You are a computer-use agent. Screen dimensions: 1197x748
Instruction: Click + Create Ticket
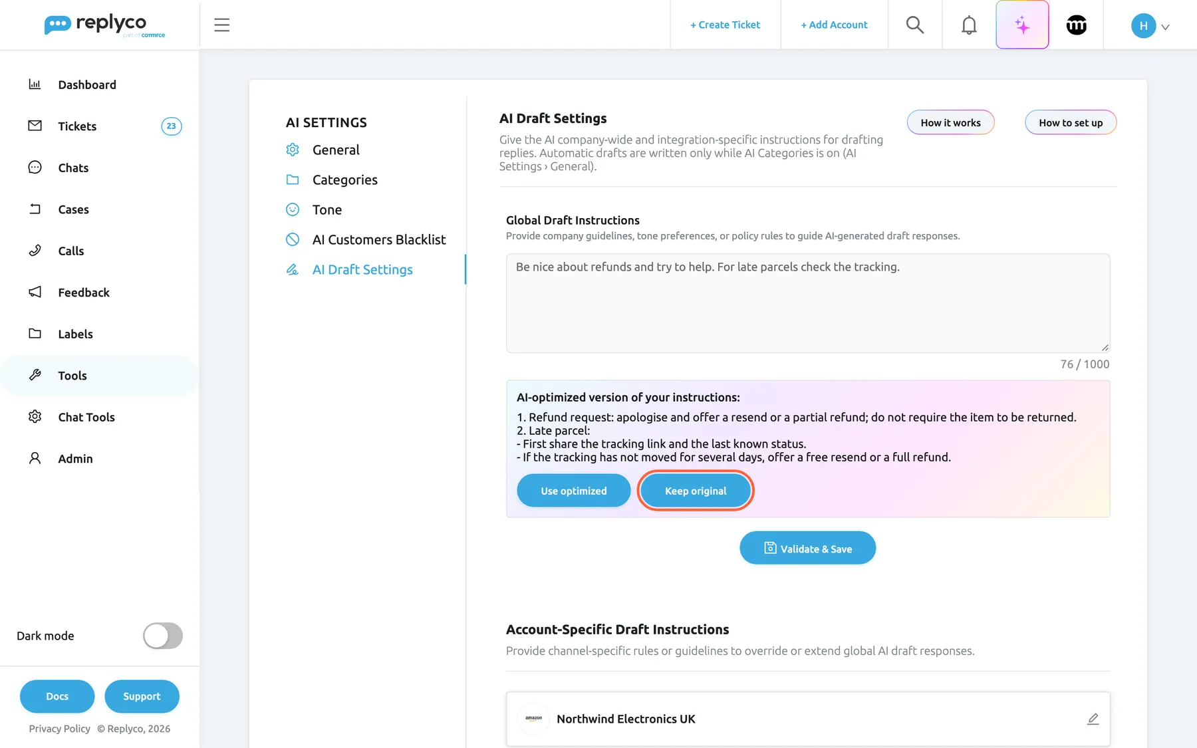[x=725, y=25]
